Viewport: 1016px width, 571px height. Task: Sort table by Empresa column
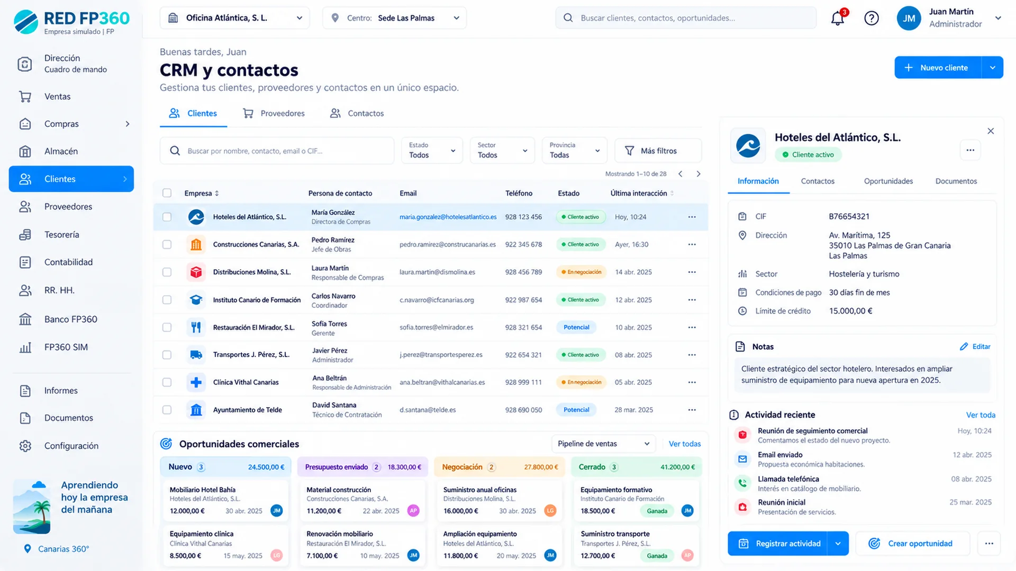[201, 193]
